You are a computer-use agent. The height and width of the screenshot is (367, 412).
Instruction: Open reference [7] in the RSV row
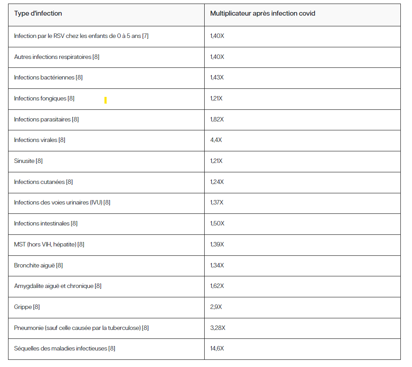pos(145,36)
